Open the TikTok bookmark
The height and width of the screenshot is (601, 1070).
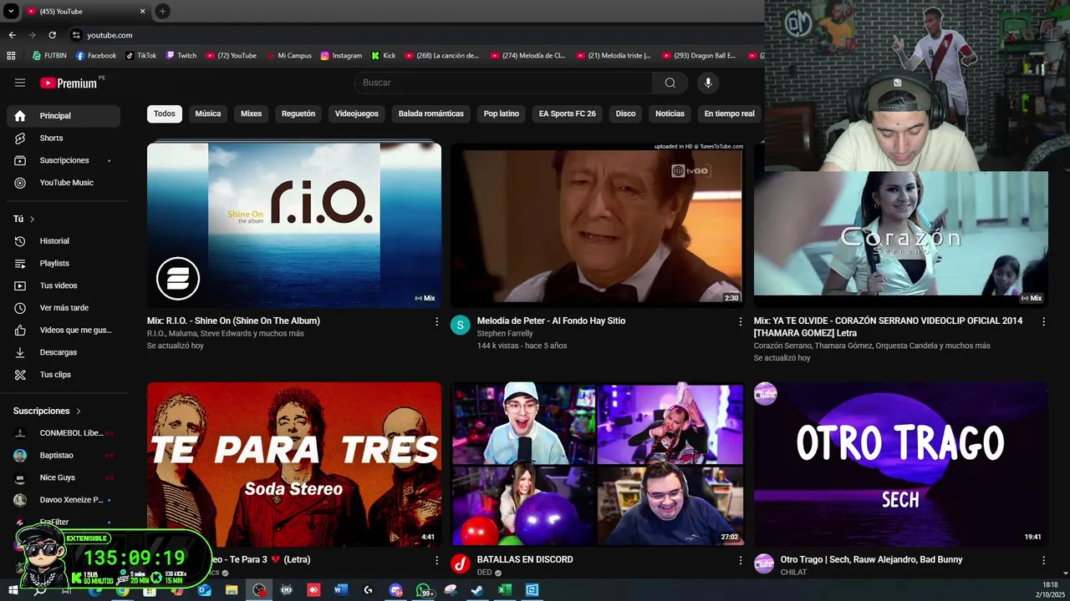coord(140,56)
